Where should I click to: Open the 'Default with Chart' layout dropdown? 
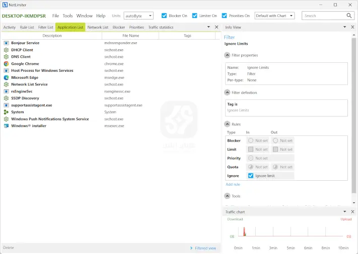(x=274, y=16)
